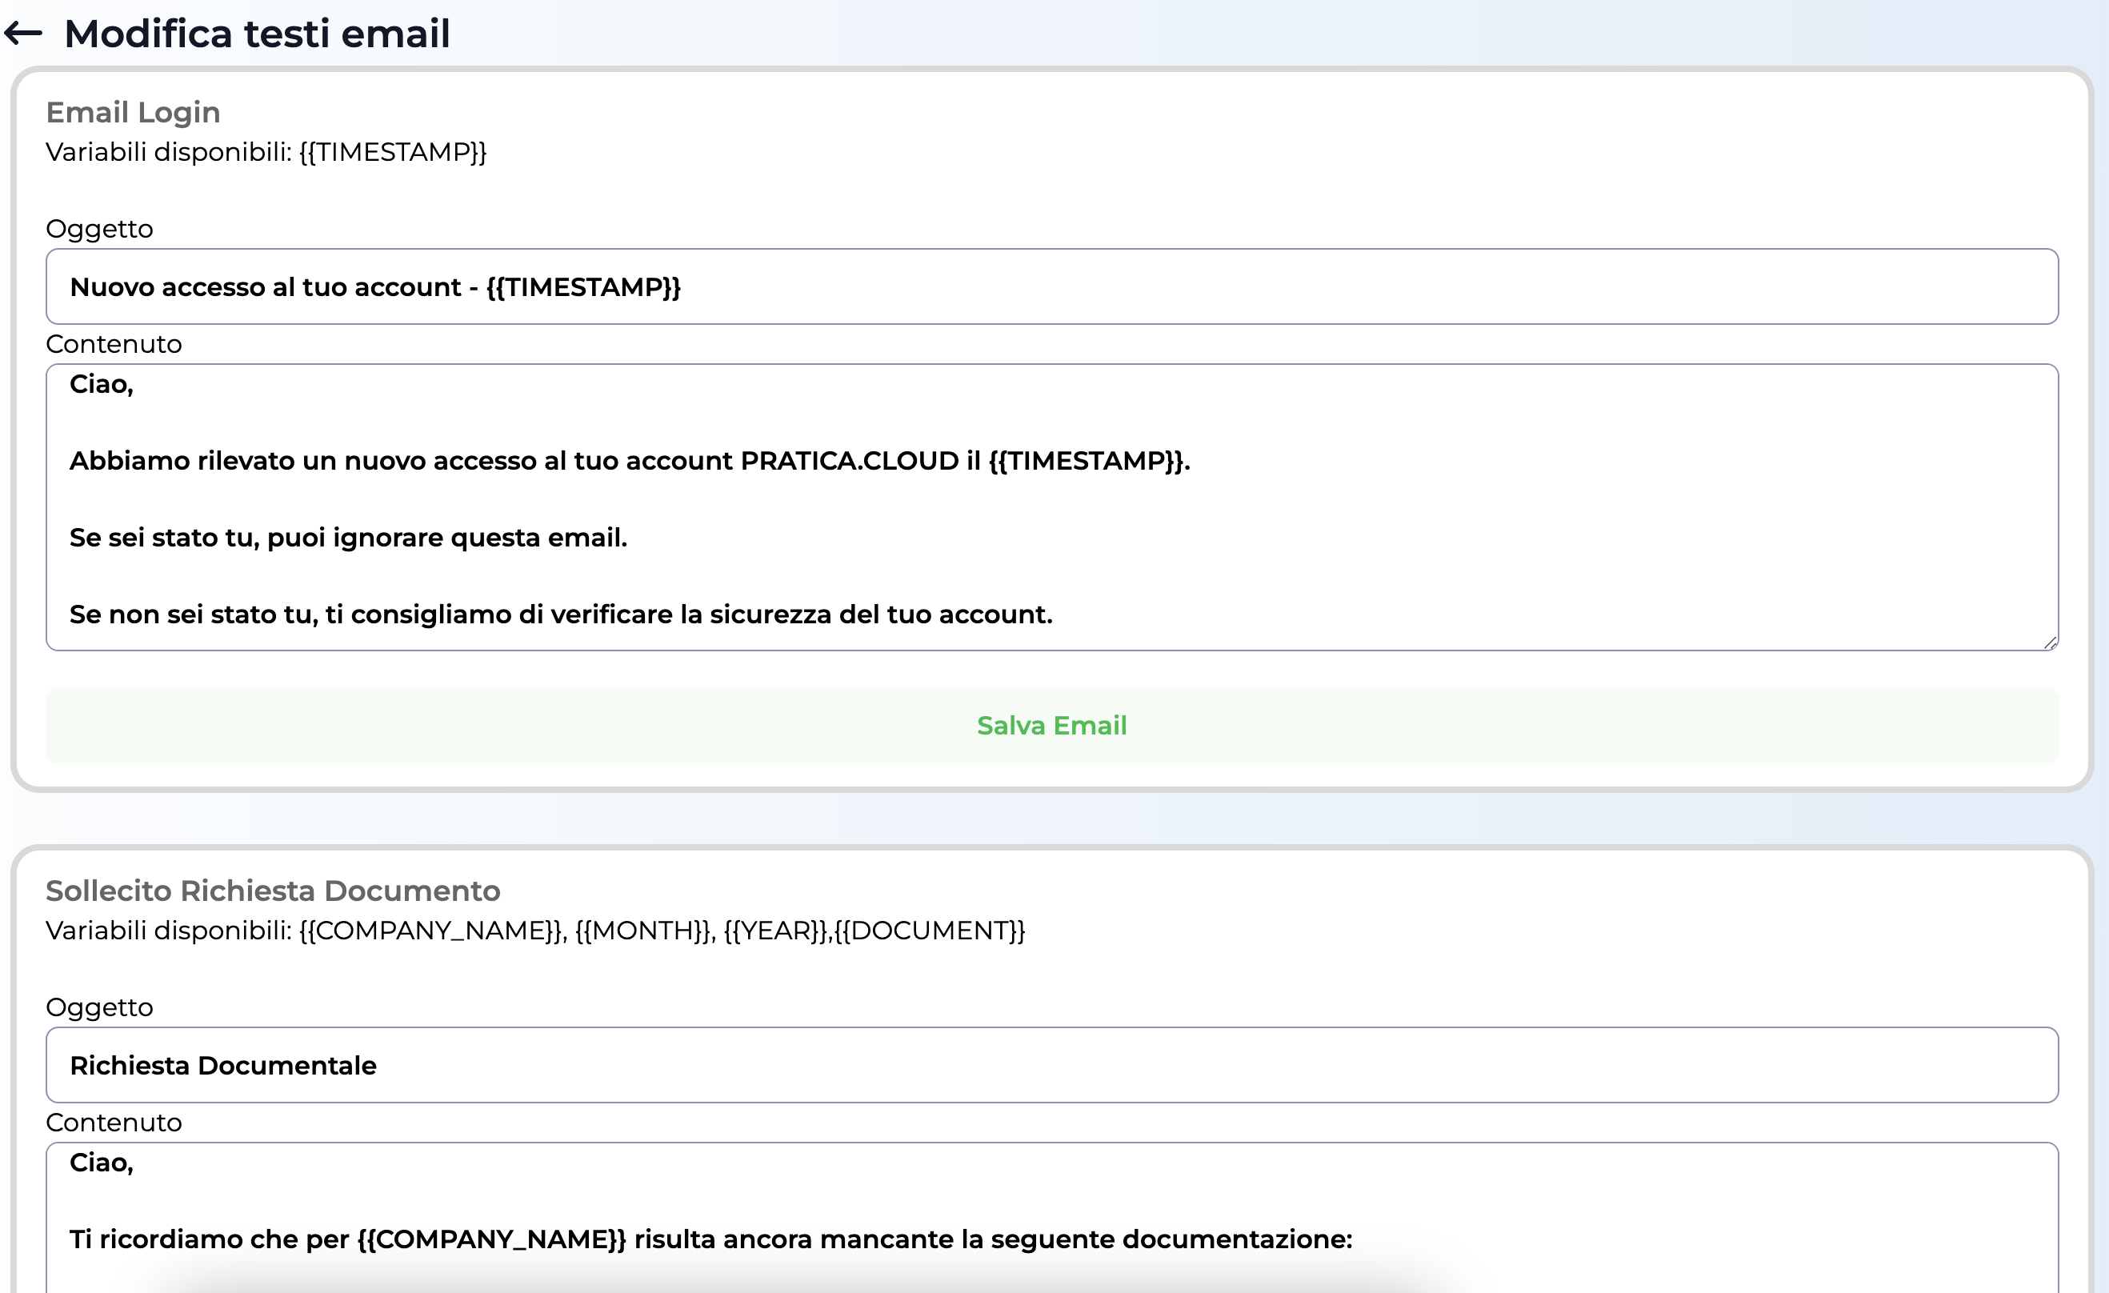The width and height of the screenshot is (2109, 1293).
Task: Click the 'Modifica testi email' page title
Action: [257, 34]
